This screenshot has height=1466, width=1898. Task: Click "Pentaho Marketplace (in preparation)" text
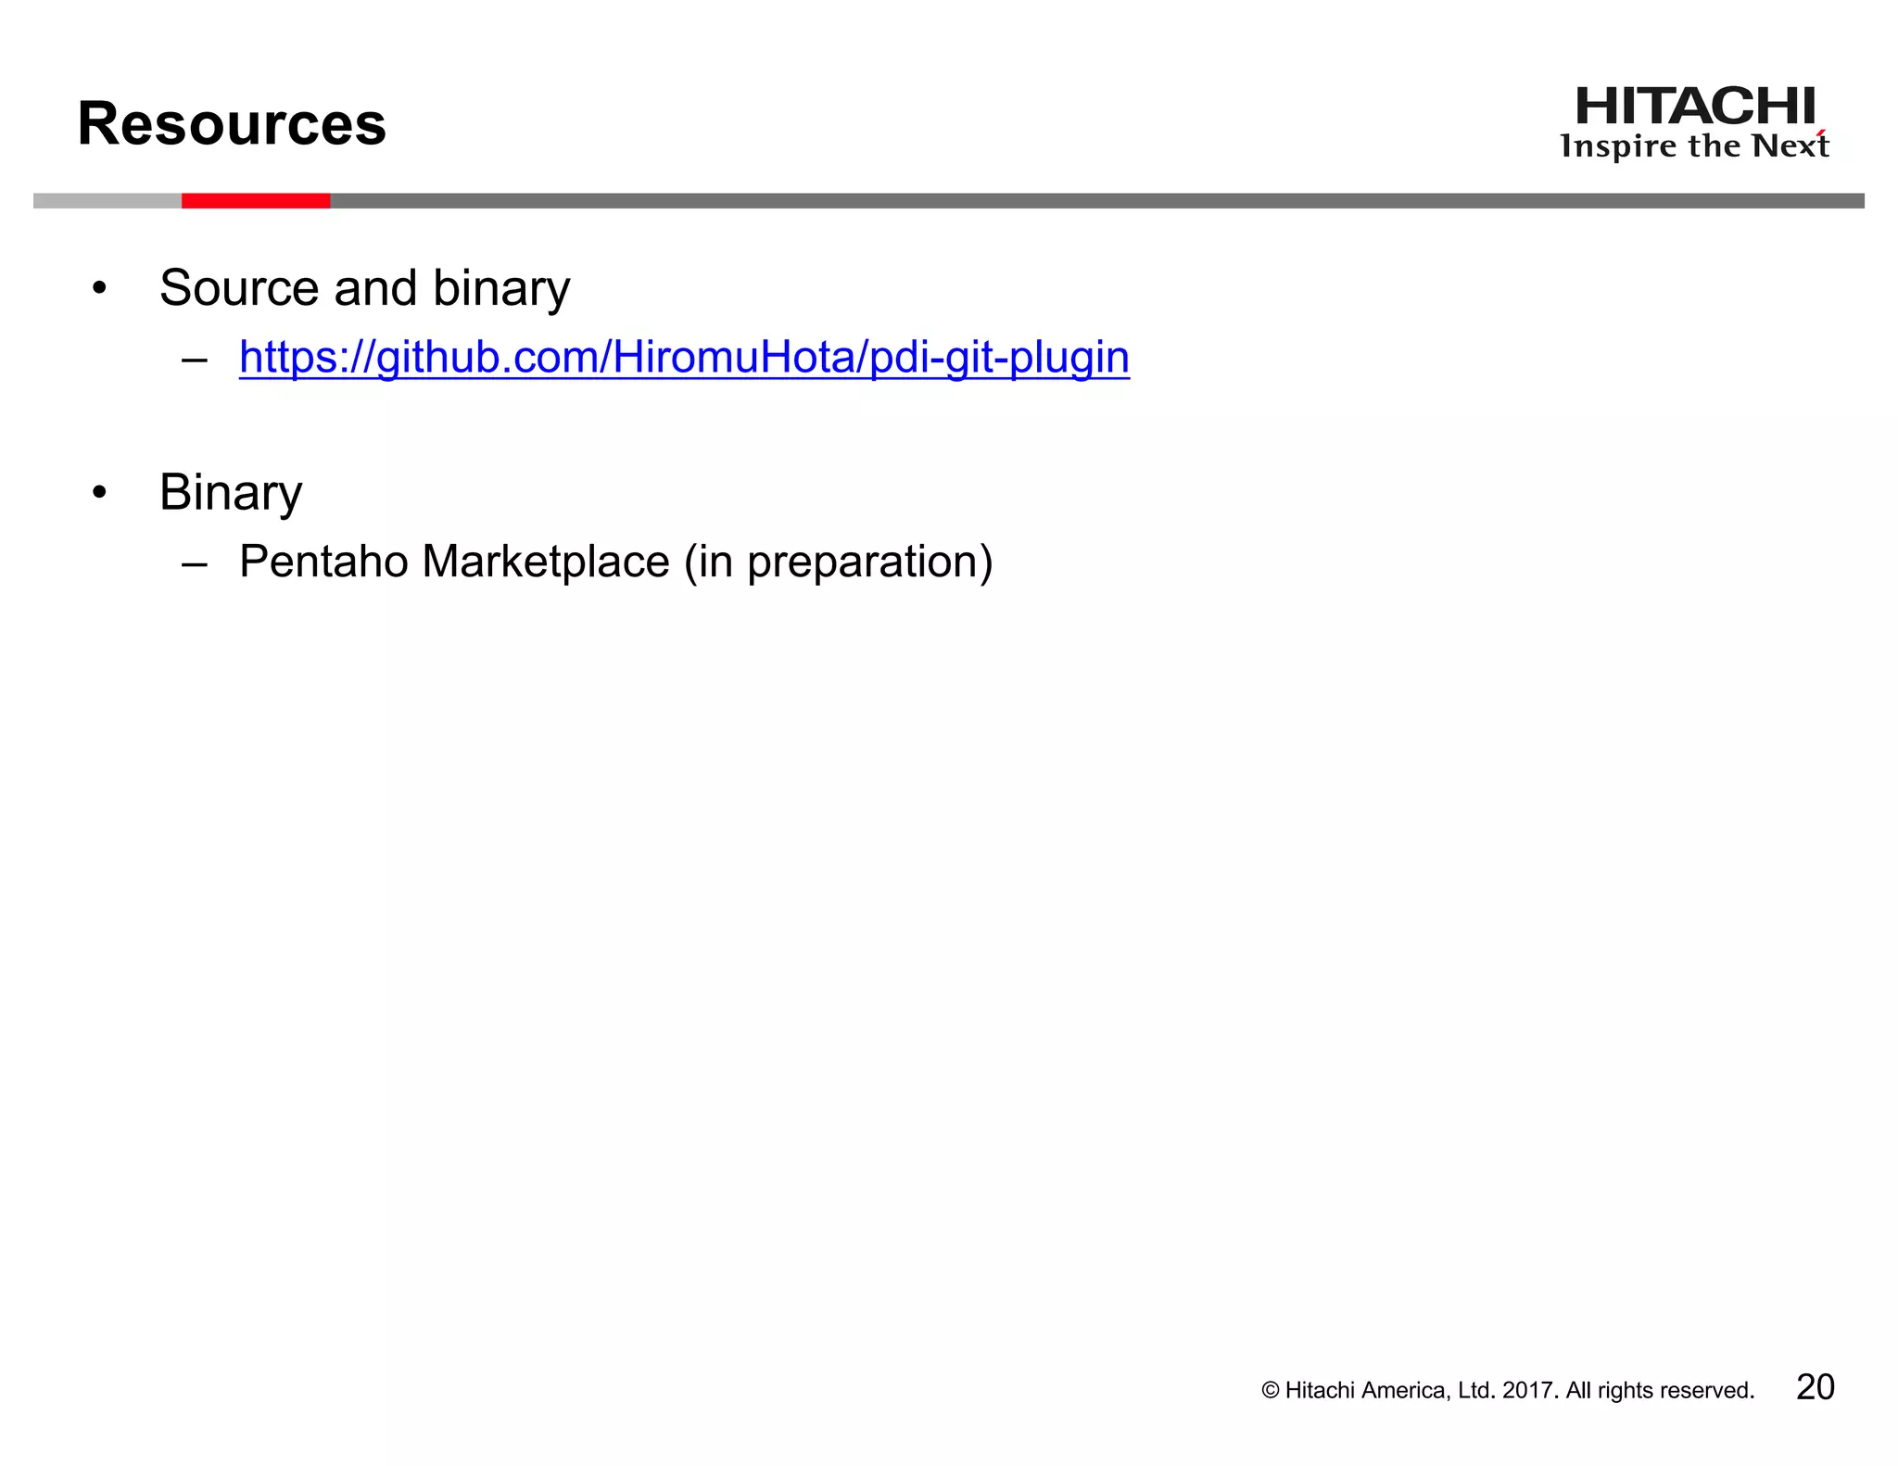[616, 562]
